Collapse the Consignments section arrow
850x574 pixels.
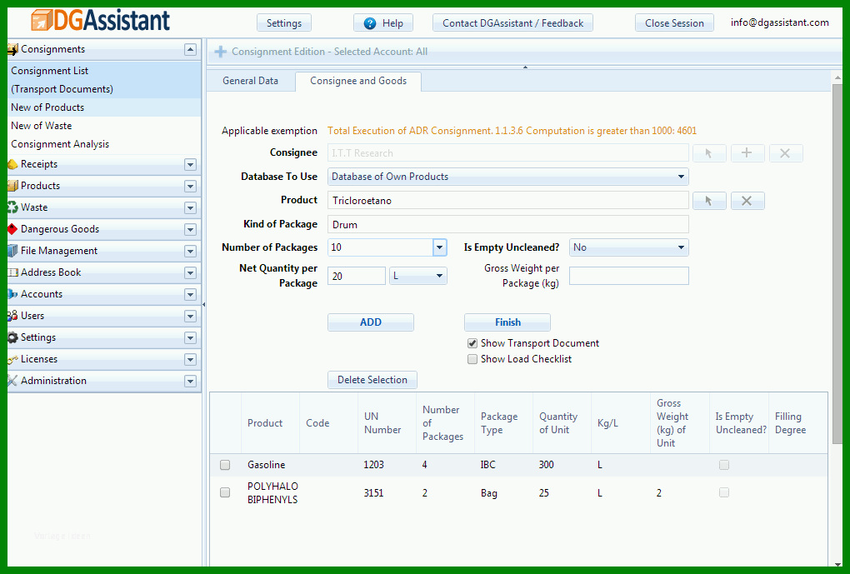pyautogui.click(x=190, y=49)
